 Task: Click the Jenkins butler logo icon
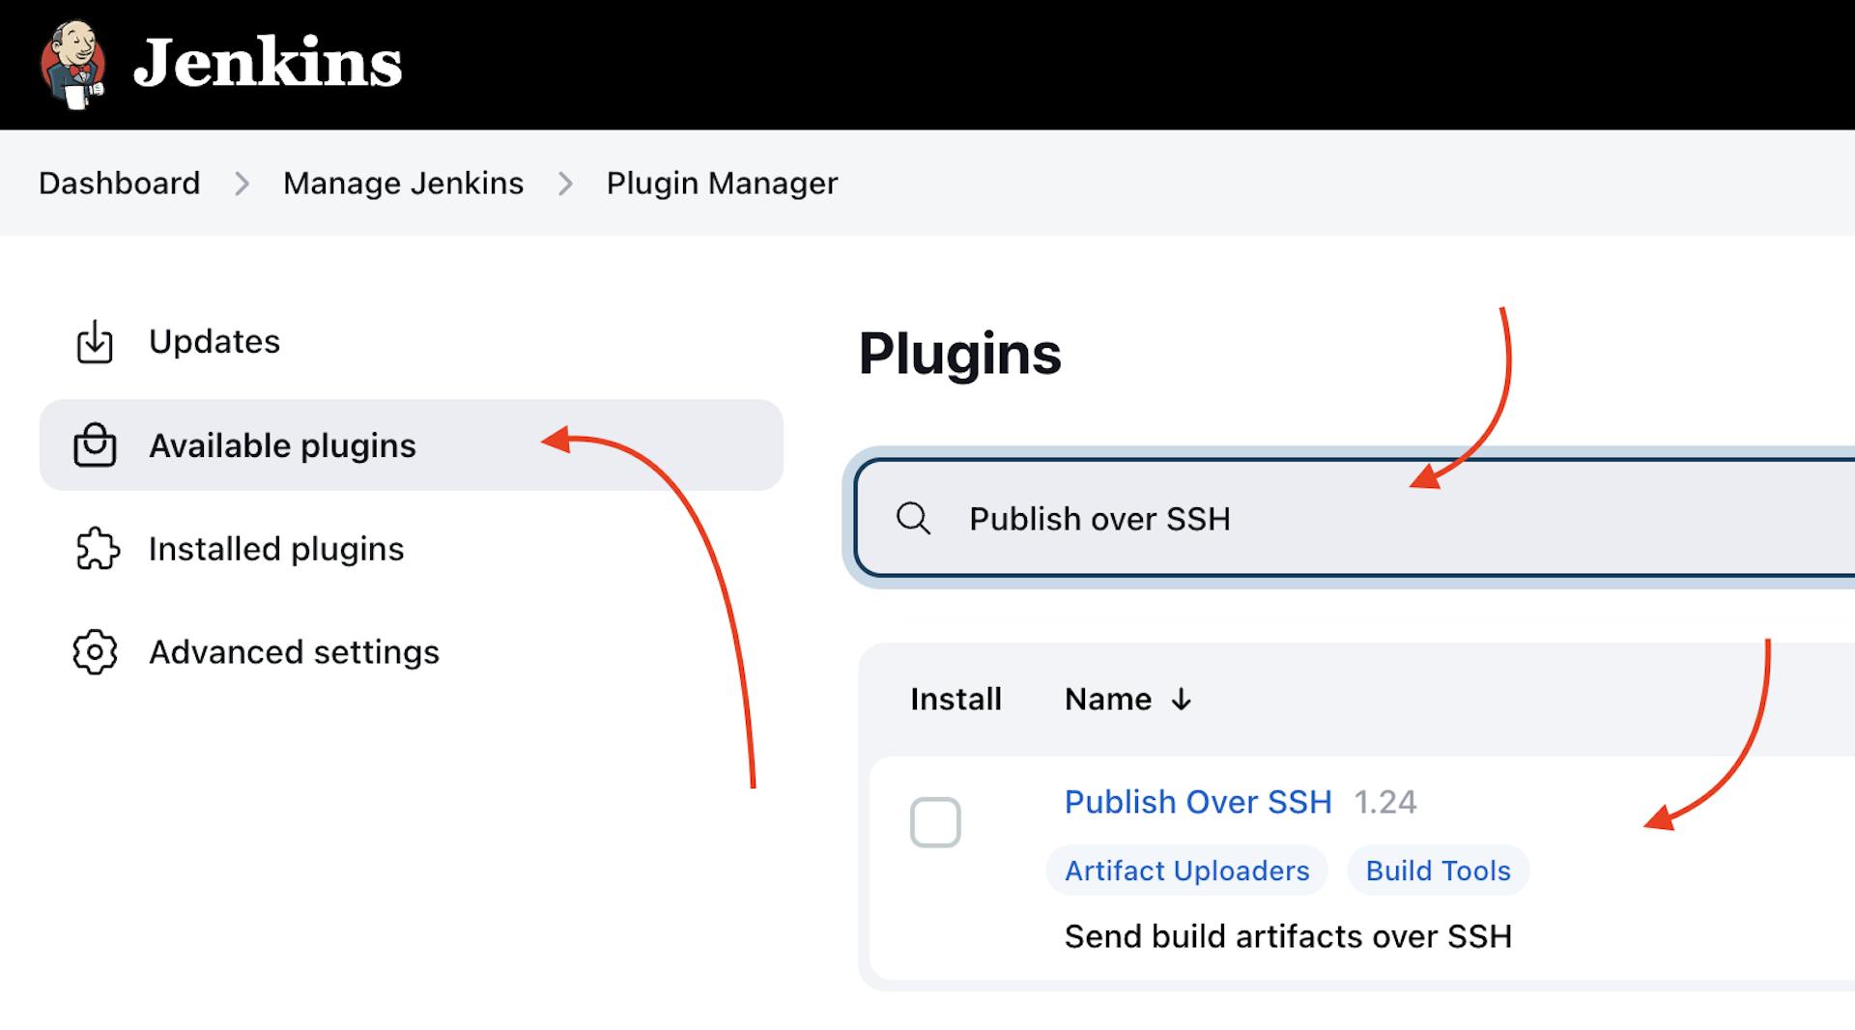coord(72,64)
